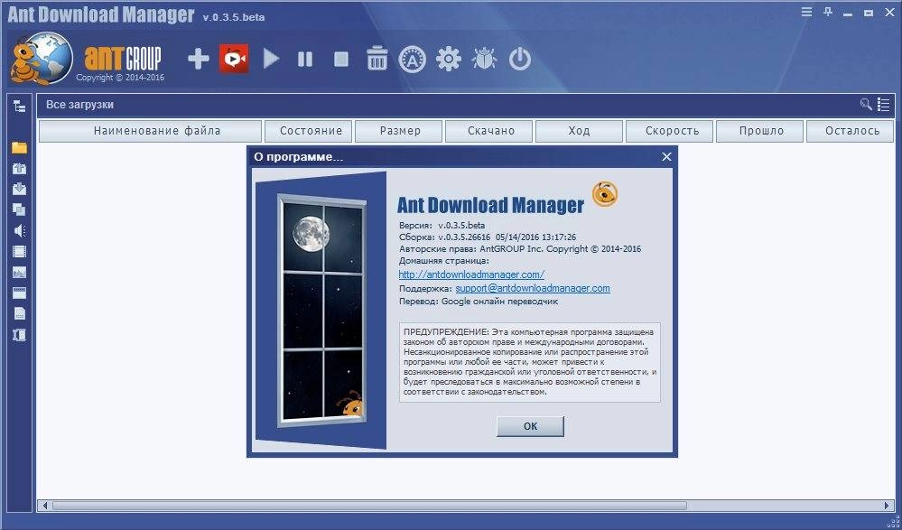Open the circled A auto-mode icon
Viewport: 902px width, 530px height.
pos(413,59)
